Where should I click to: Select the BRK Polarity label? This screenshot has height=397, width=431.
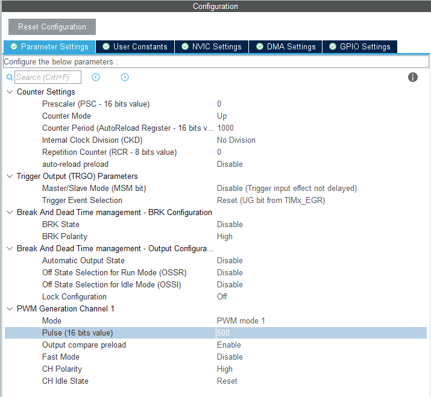pyautogui.click(x=65, y=237)
